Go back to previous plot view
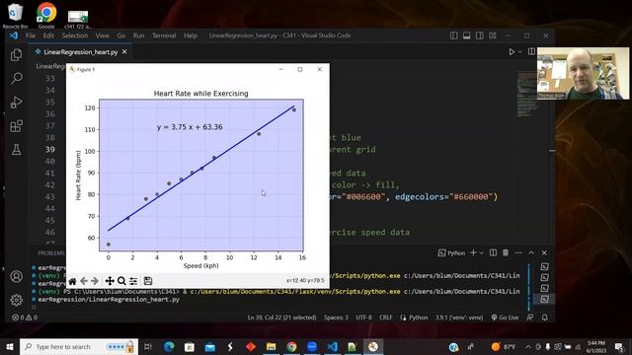 (83, 281)
